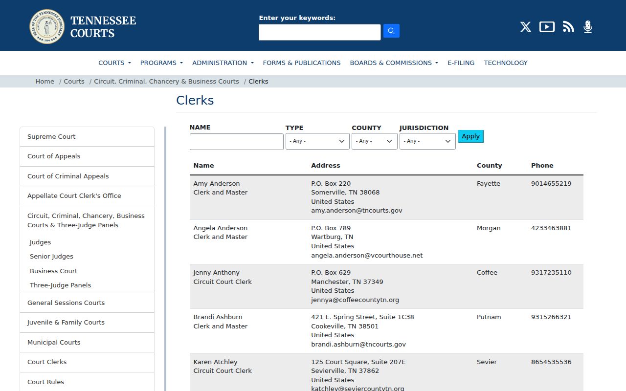This screenshot has width=626, height=391.
Task: Open the E-Filing menu item
Action: (x=461, y=63)
